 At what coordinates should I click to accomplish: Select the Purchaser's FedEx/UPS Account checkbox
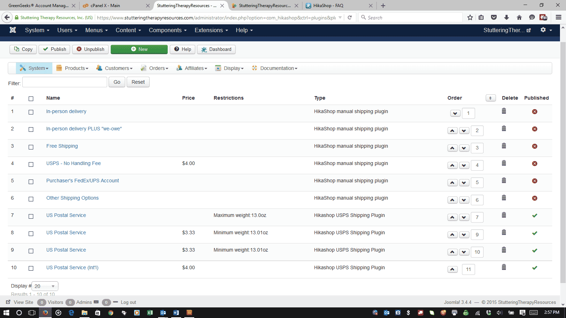click(31, 182)
